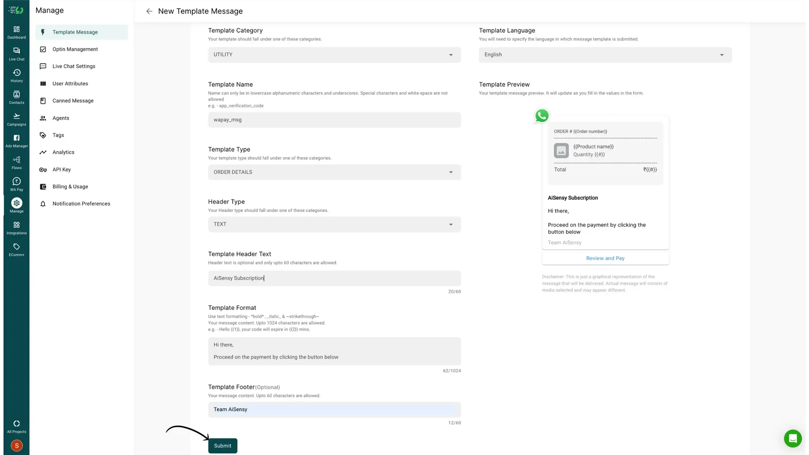Click inside the Template Footer text field
The image size is (809, 455).
[334, 409]
